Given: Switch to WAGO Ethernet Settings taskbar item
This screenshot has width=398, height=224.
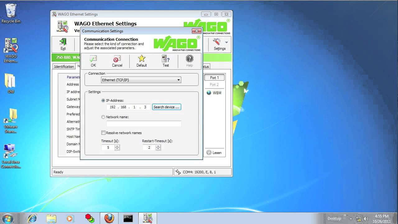Looking at the screenshot, I should coord(147,218).
